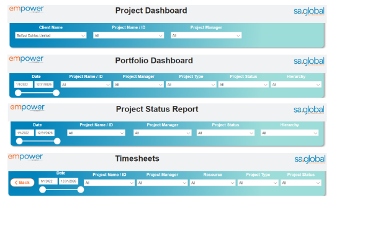The width and height of the screenshot is (365, 226).
Task: Click the sa.global logo beside Portfolio Dashboard
Action: (309, 61)
